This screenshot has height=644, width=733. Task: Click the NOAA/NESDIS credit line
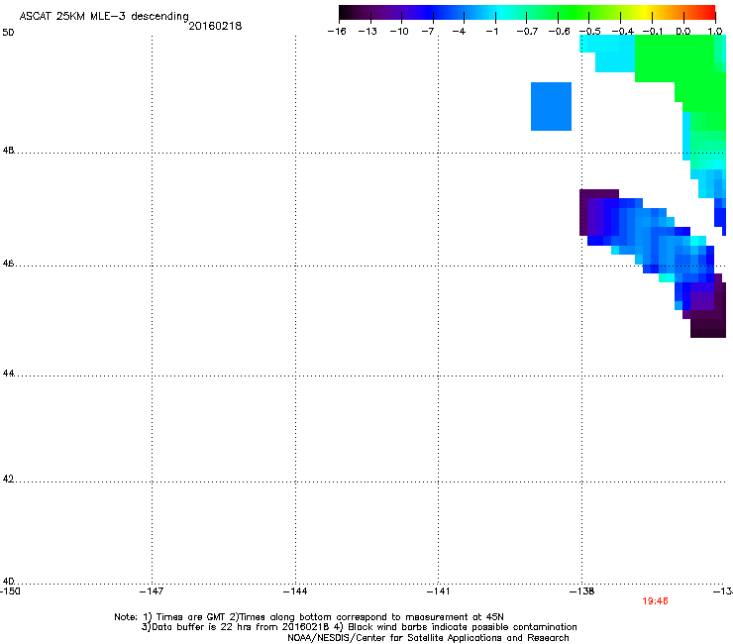pyautogui.click(x=428, y=638)
